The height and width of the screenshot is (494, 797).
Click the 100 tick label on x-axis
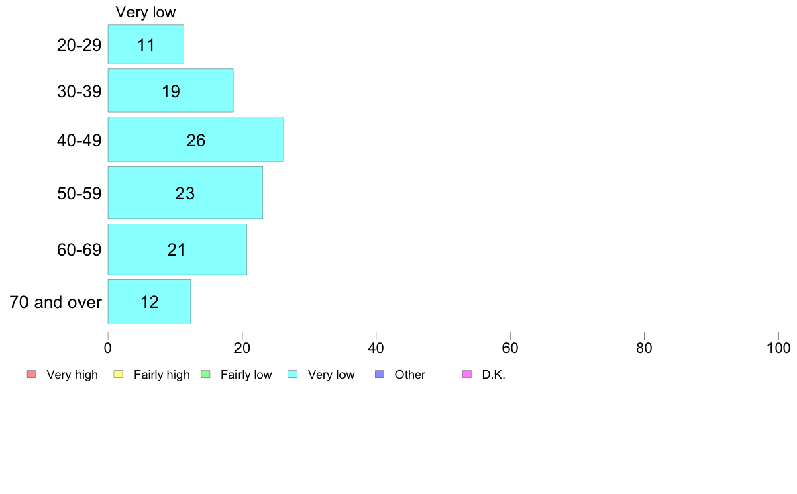point(778,348)
